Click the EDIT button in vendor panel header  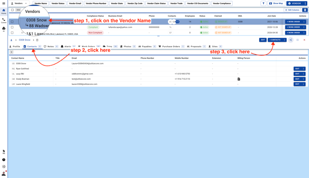coord(263,40)
